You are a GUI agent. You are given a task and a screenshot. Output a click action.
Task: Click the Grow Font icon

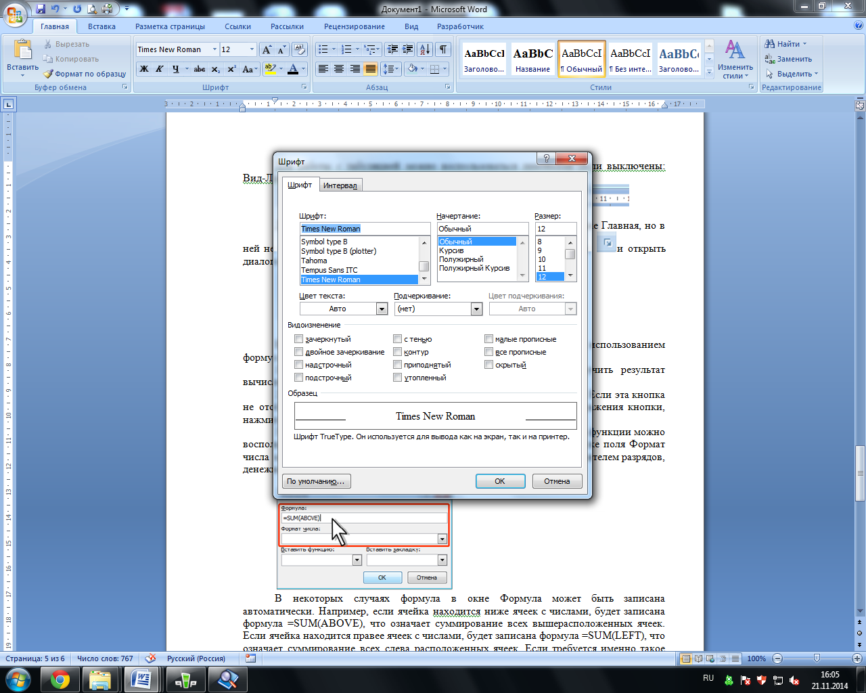pyautogui.click(x=267, y=49)
